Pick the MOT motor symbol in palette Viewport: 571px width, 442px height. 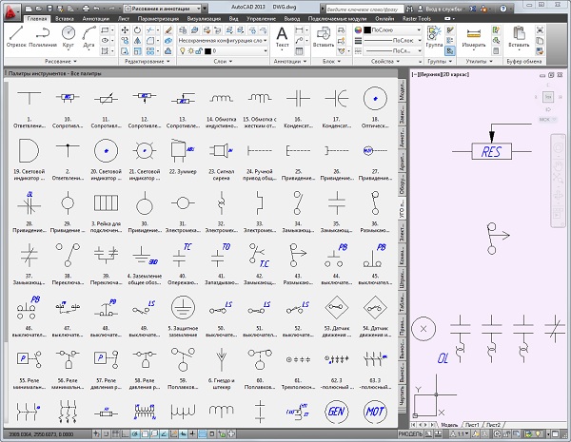pos(376,413)
